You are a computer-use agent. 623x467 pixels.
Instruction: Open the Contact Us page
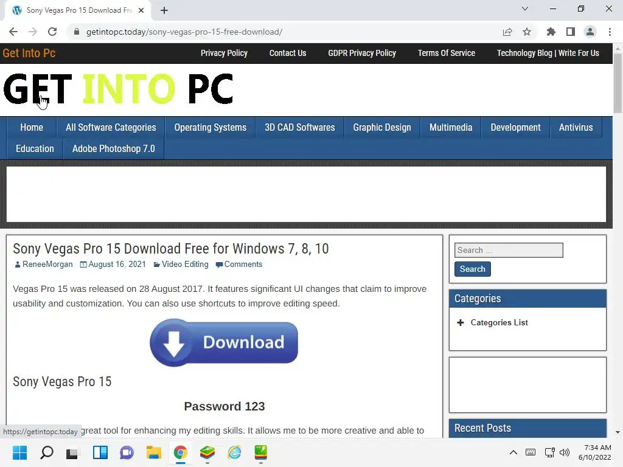(288, 54)
